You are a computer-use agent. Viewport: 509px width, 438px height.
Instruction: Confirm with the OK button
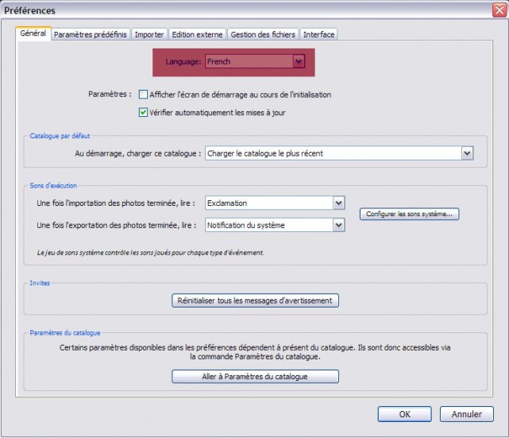coord(404,414)
